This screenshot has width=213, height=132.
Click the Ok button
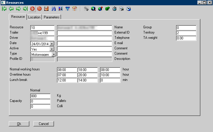pos(19,124)
